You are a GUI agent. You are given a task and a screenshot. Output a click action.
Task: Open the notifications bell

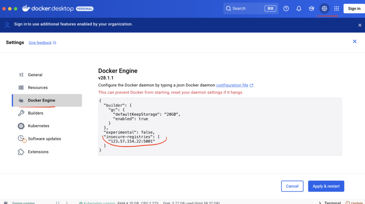299,9
